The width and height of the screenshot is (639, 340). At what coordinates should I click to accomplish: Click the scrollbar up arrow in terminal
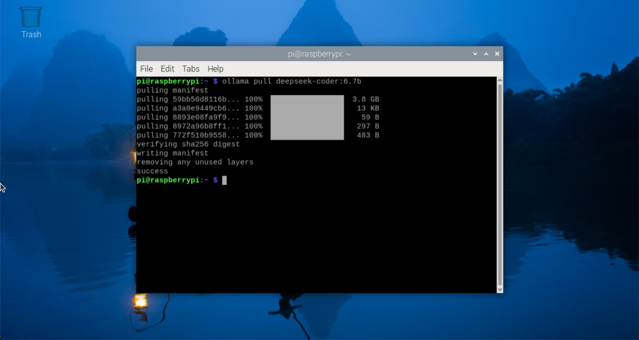500,80
